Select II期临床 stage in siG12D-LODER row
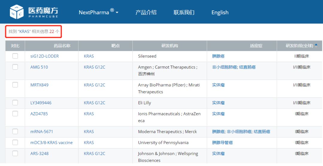Image resolution: width=323 pixels, height=166 pixels. pyautogui.click(x=301, y=56)
